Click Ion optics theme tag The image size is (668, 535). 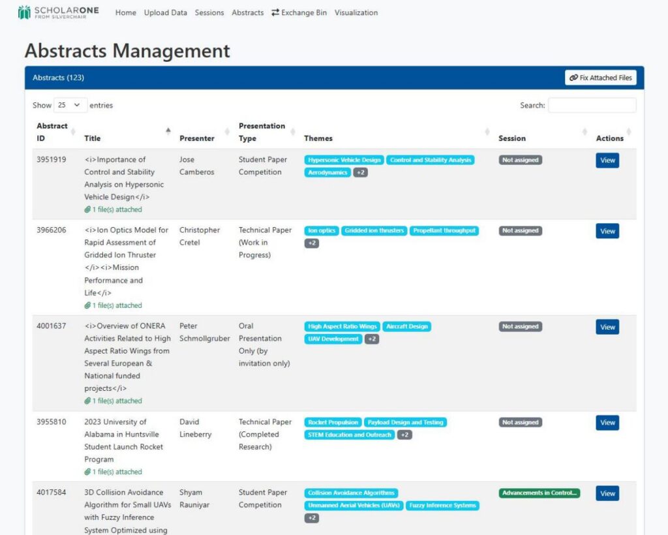point(322,231)
